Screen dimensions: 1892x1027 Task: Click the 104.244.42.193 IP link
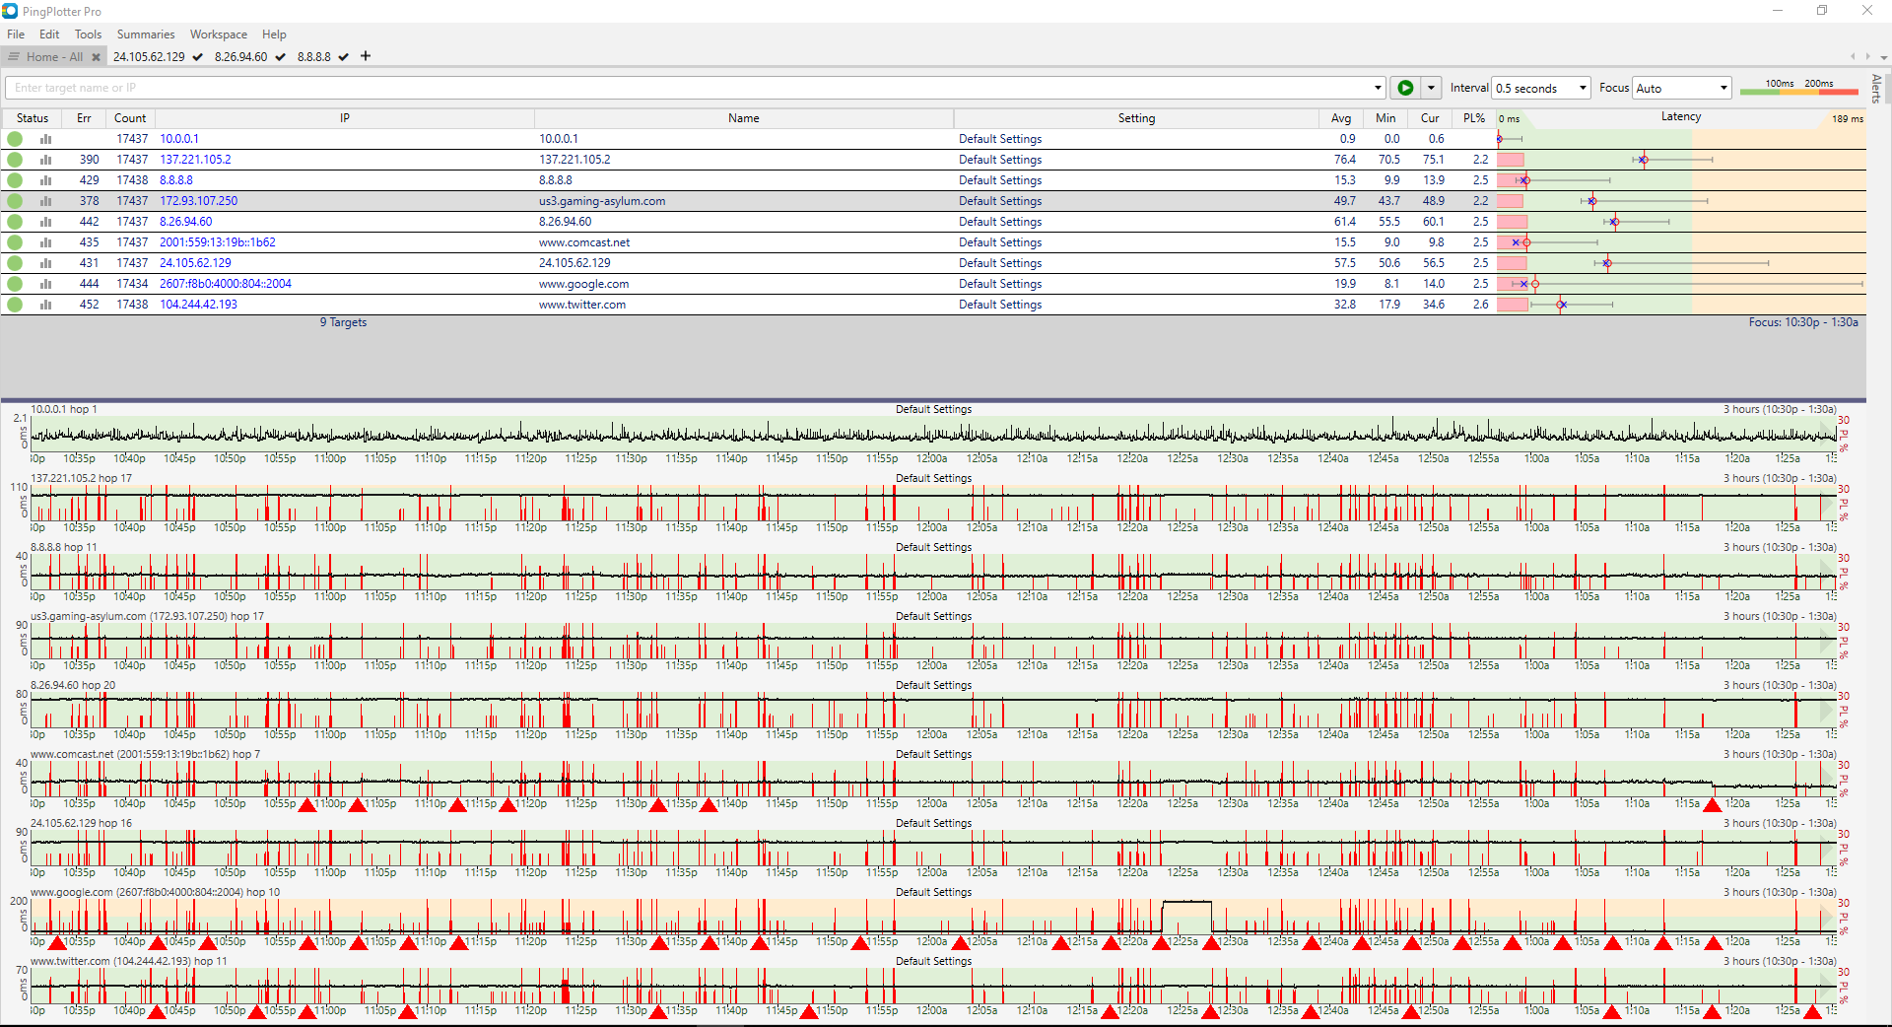coord(199,305)
